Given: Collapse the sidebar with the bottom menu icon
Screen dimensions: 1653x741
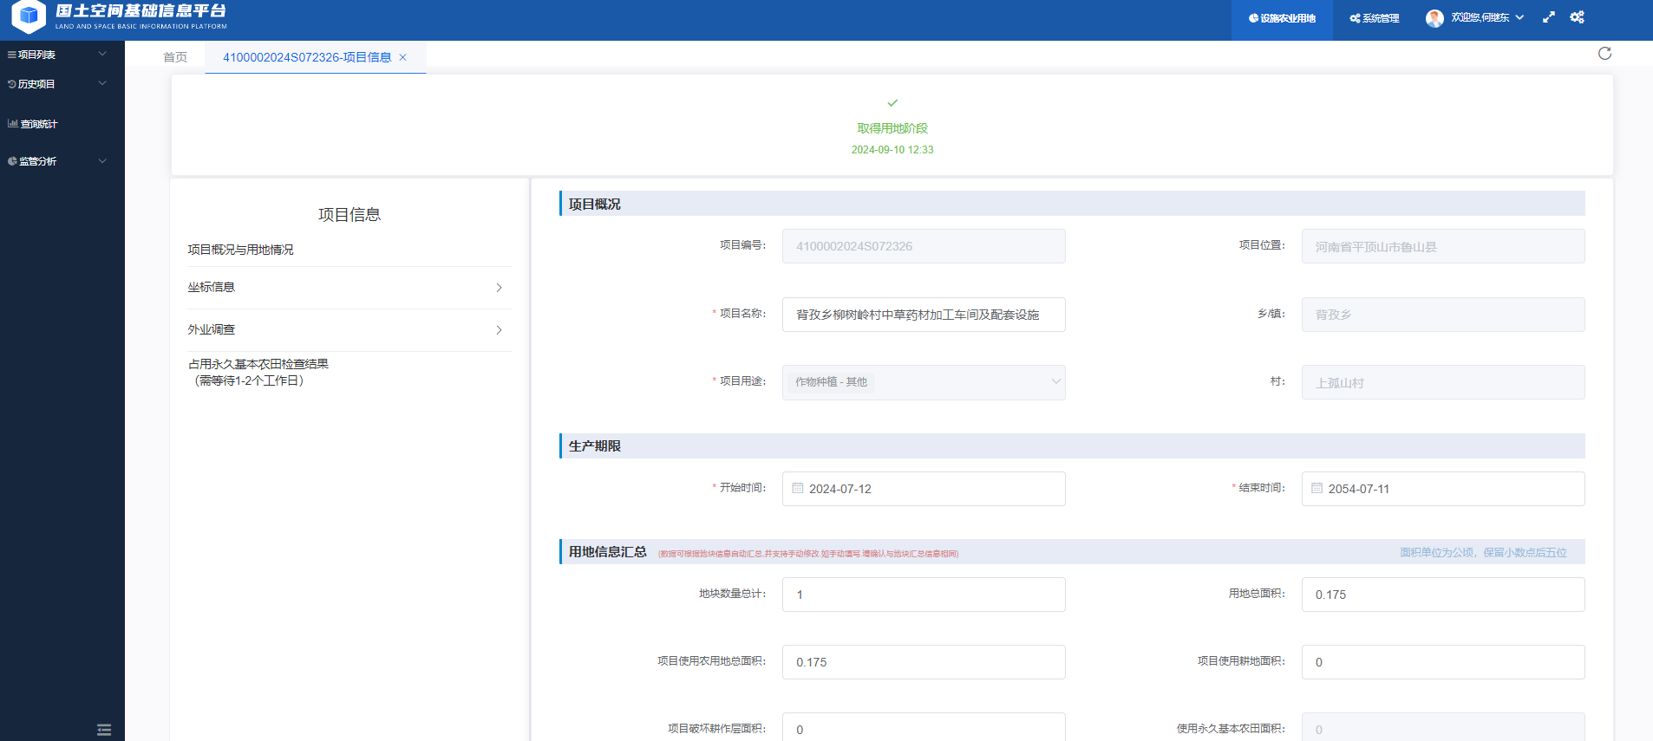Looking at the screenshot, I should [x=104, y=730].
